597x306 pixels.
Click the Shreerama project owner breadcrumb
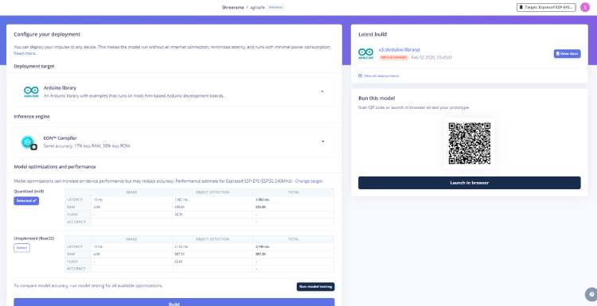point(232,8)
